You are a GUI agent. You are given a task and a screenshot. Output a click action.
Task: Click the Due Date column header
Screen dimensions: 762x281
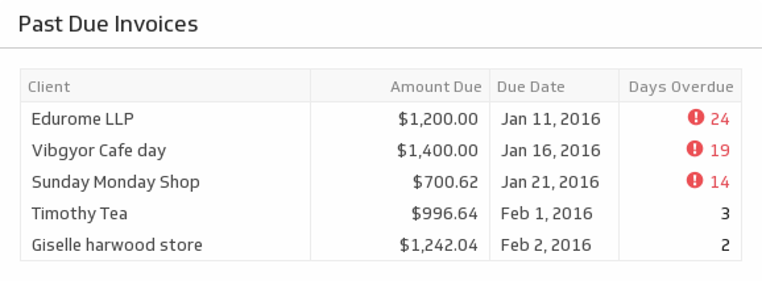coord(531,87)
